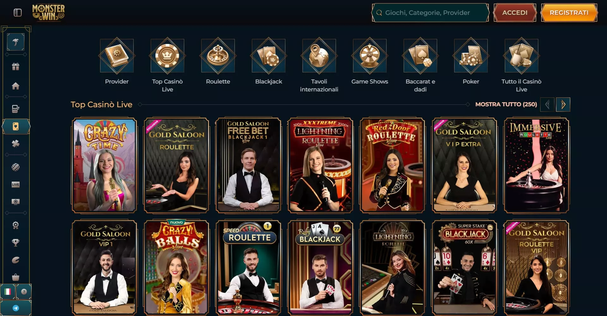Toggle the sidebar collapse icon

click(x=18, y=13)
